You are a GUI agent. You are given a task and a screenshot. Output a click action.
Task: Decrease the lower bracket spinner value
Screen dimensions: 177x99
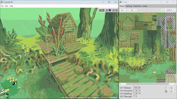pos(175,92)
